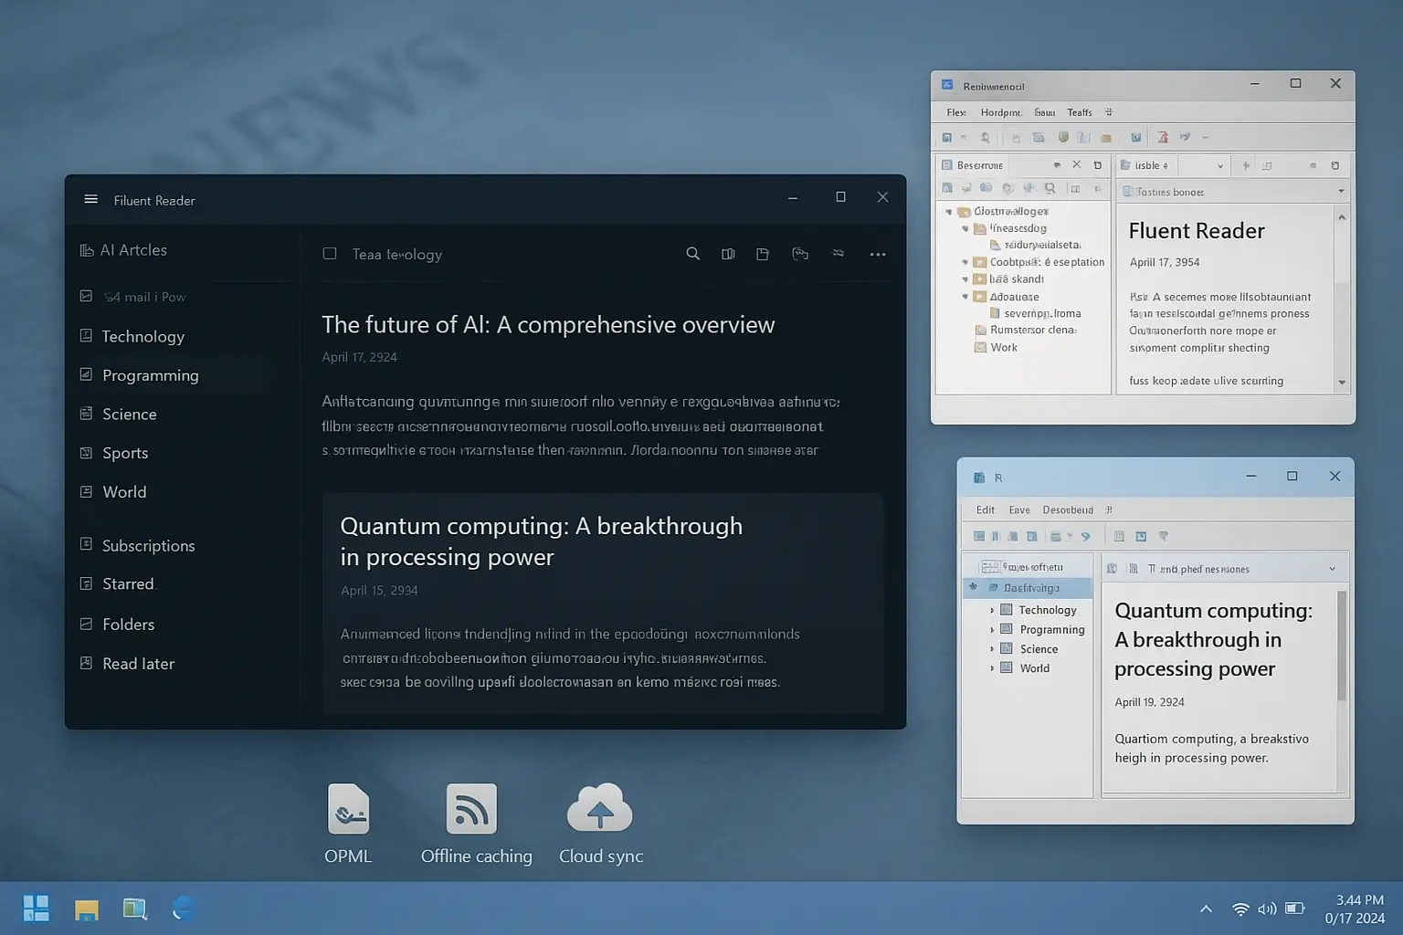Open the Windows Start menu
The height and width of the screenshot is (935, 1403).
click(x=36, y=909)
